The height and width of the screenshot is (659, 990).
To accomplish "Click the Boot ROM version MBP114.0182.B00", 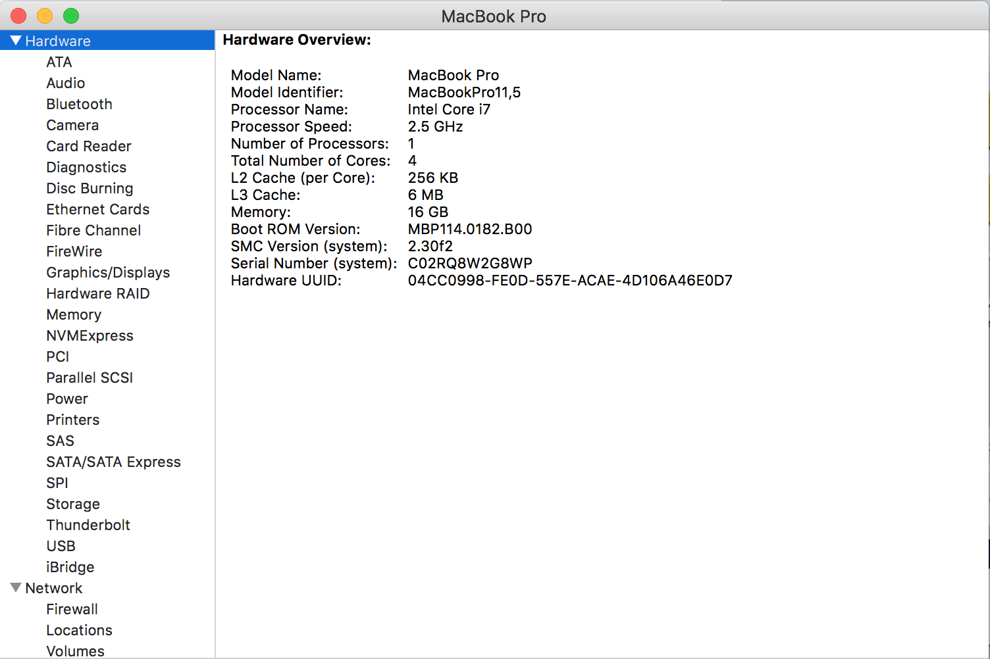I will click(x=470, y=229).
